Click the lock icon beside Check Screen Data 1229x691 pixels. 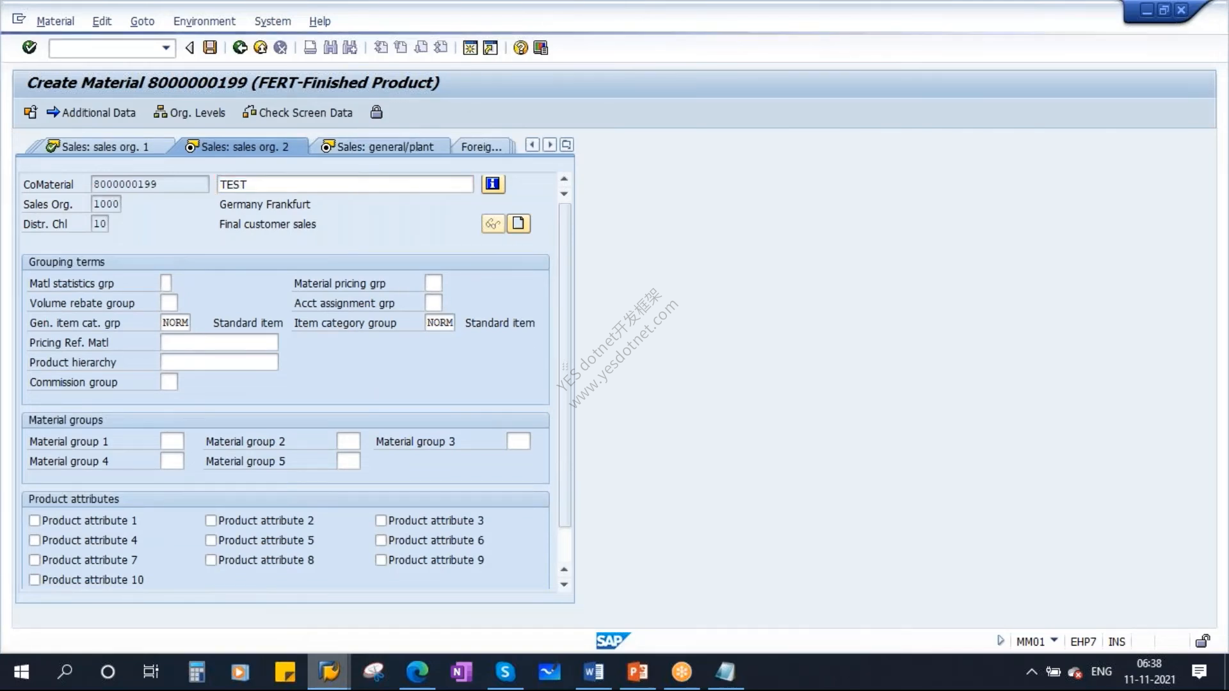tap(376, 113)
